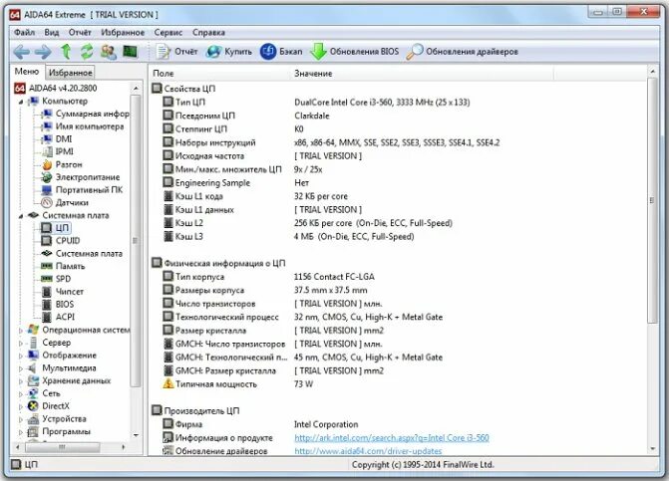Go back with the blue left arrow
The width and height of the screenshot is (669, 481).
tap(21, 52)
